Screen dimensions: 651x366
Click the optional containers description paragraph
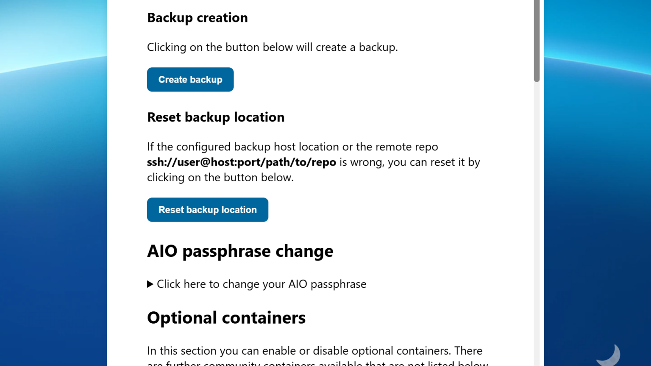(x=314, y=351)
